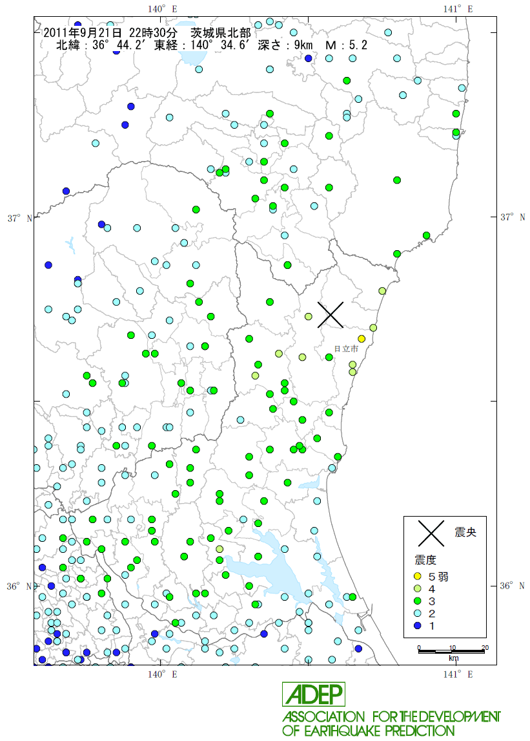Click the legend number 4 text
Viewport: 530px width, 741px height.
coord(431,589)
